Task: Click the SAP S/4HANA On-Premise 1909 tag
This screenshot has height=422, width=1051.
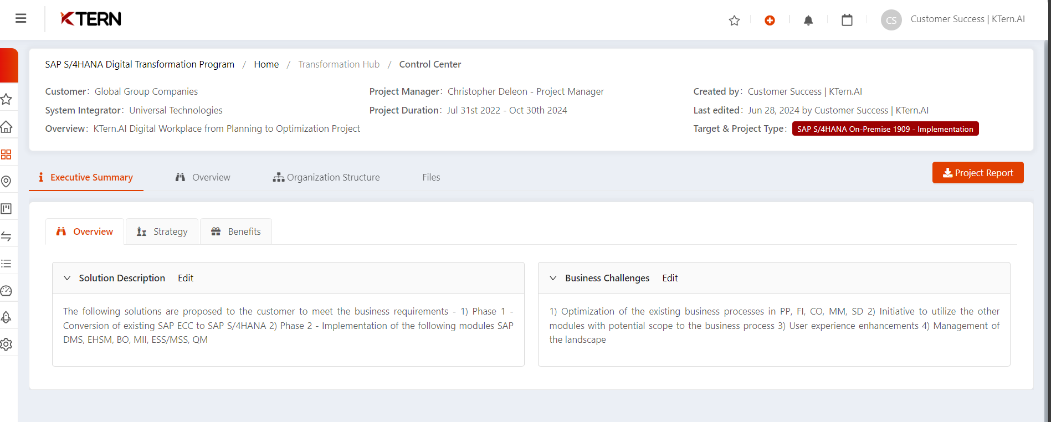Action: point(885,128)
